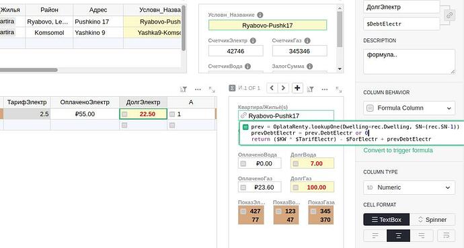
Task: Click СчетчикГаз field with 345346
Action: (299, 51)
